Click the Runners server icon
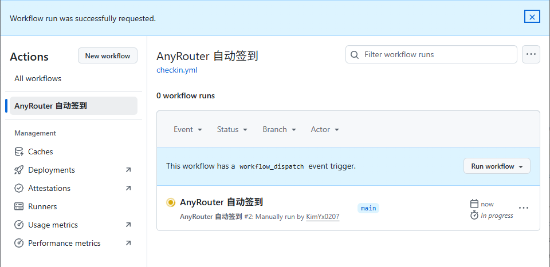This screenshot has height=267, width=550. click(19, 206)
